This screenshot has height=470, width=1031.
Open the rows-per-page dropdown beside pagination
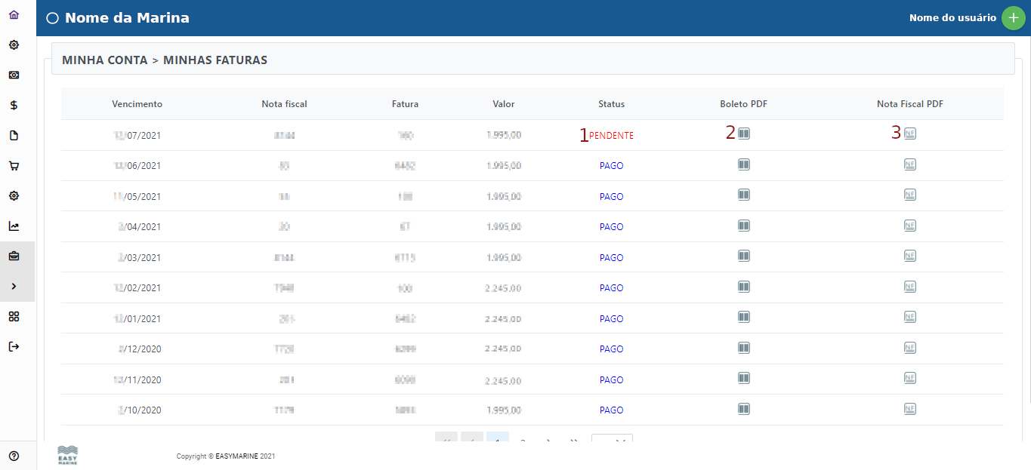point(612,441)
